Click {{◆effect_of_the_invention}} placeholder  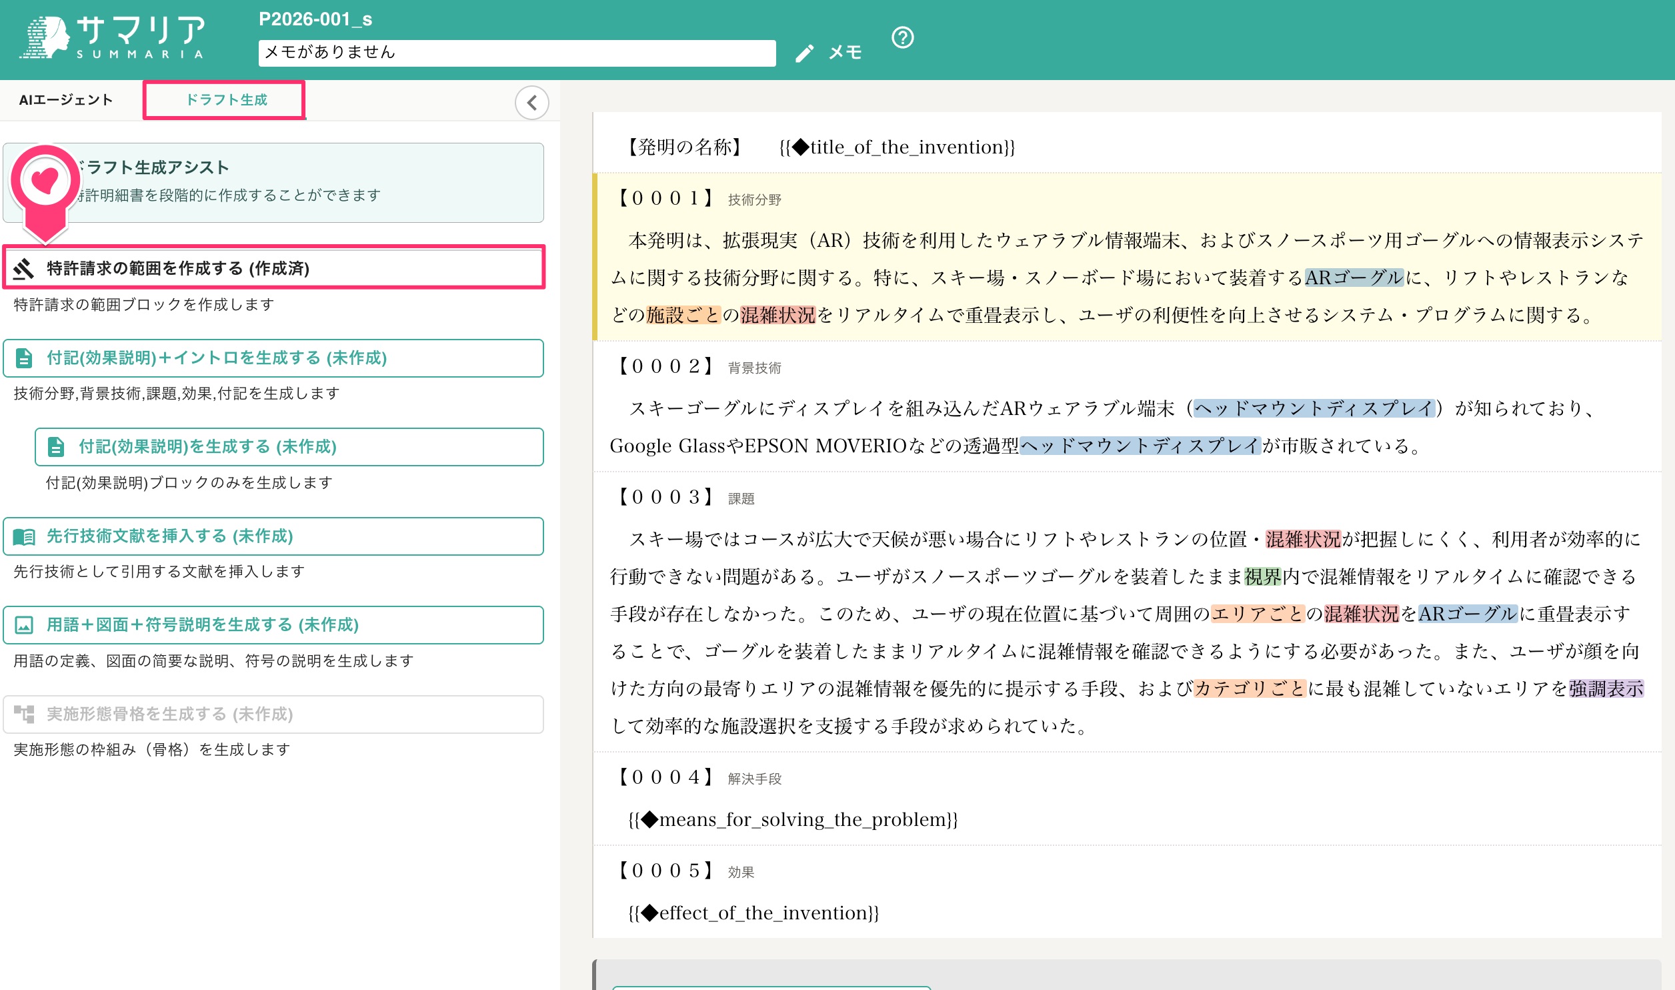coord(753,913)
